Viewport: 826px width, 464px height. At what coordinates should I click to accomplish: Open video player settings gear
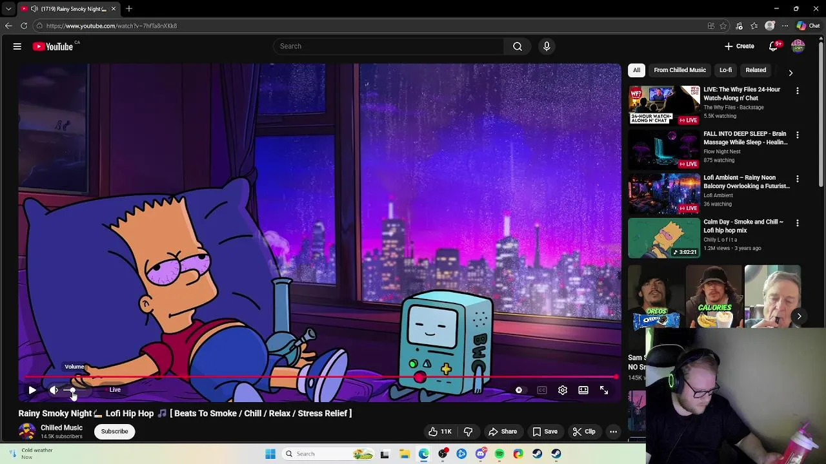pos(563,390)
